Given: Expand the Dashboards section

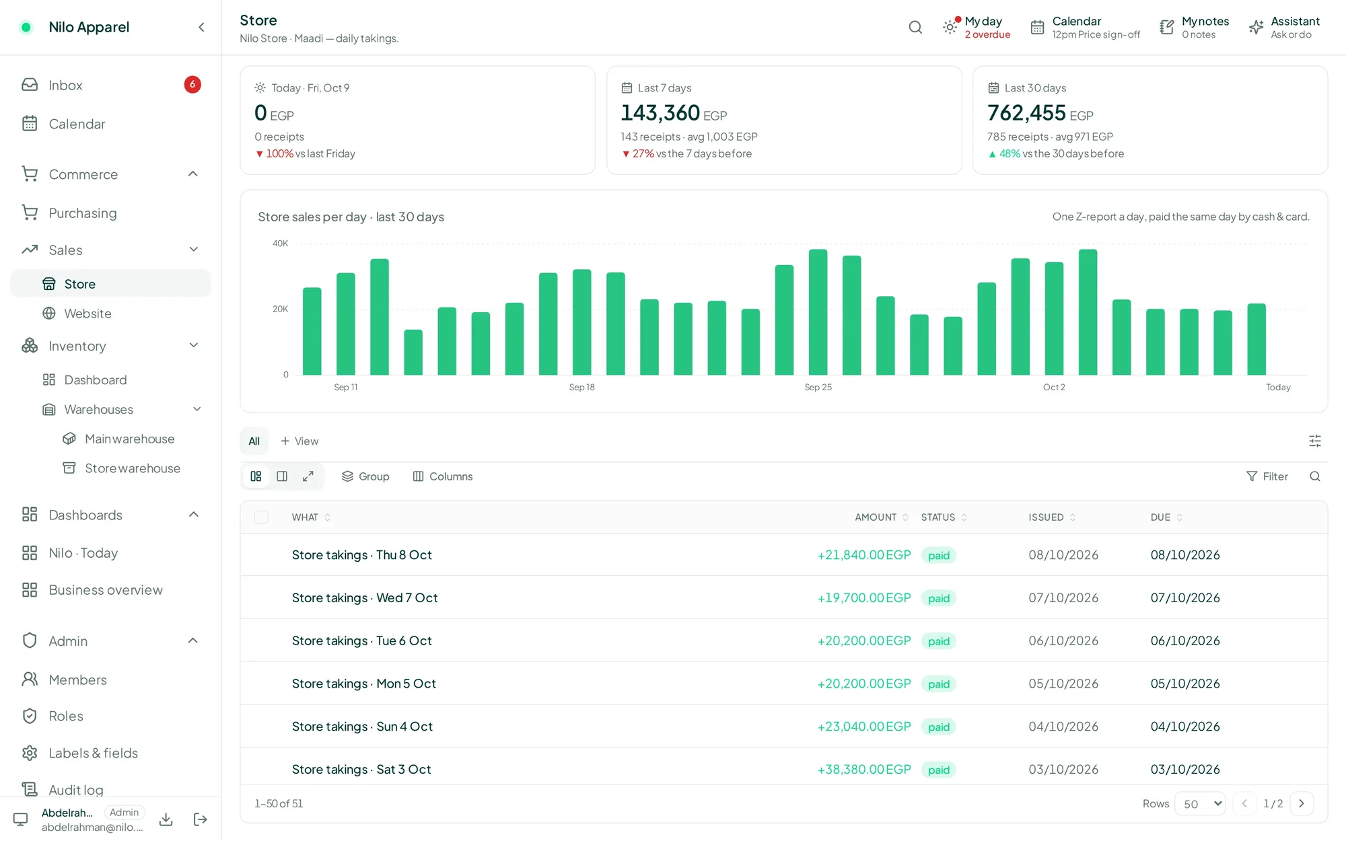Looking at the screenshot, I should tap(193, 515).
